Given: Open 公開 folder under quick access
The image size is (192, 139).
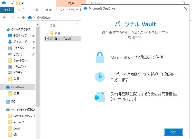Looking at the screenshot, I should (16, 79).
